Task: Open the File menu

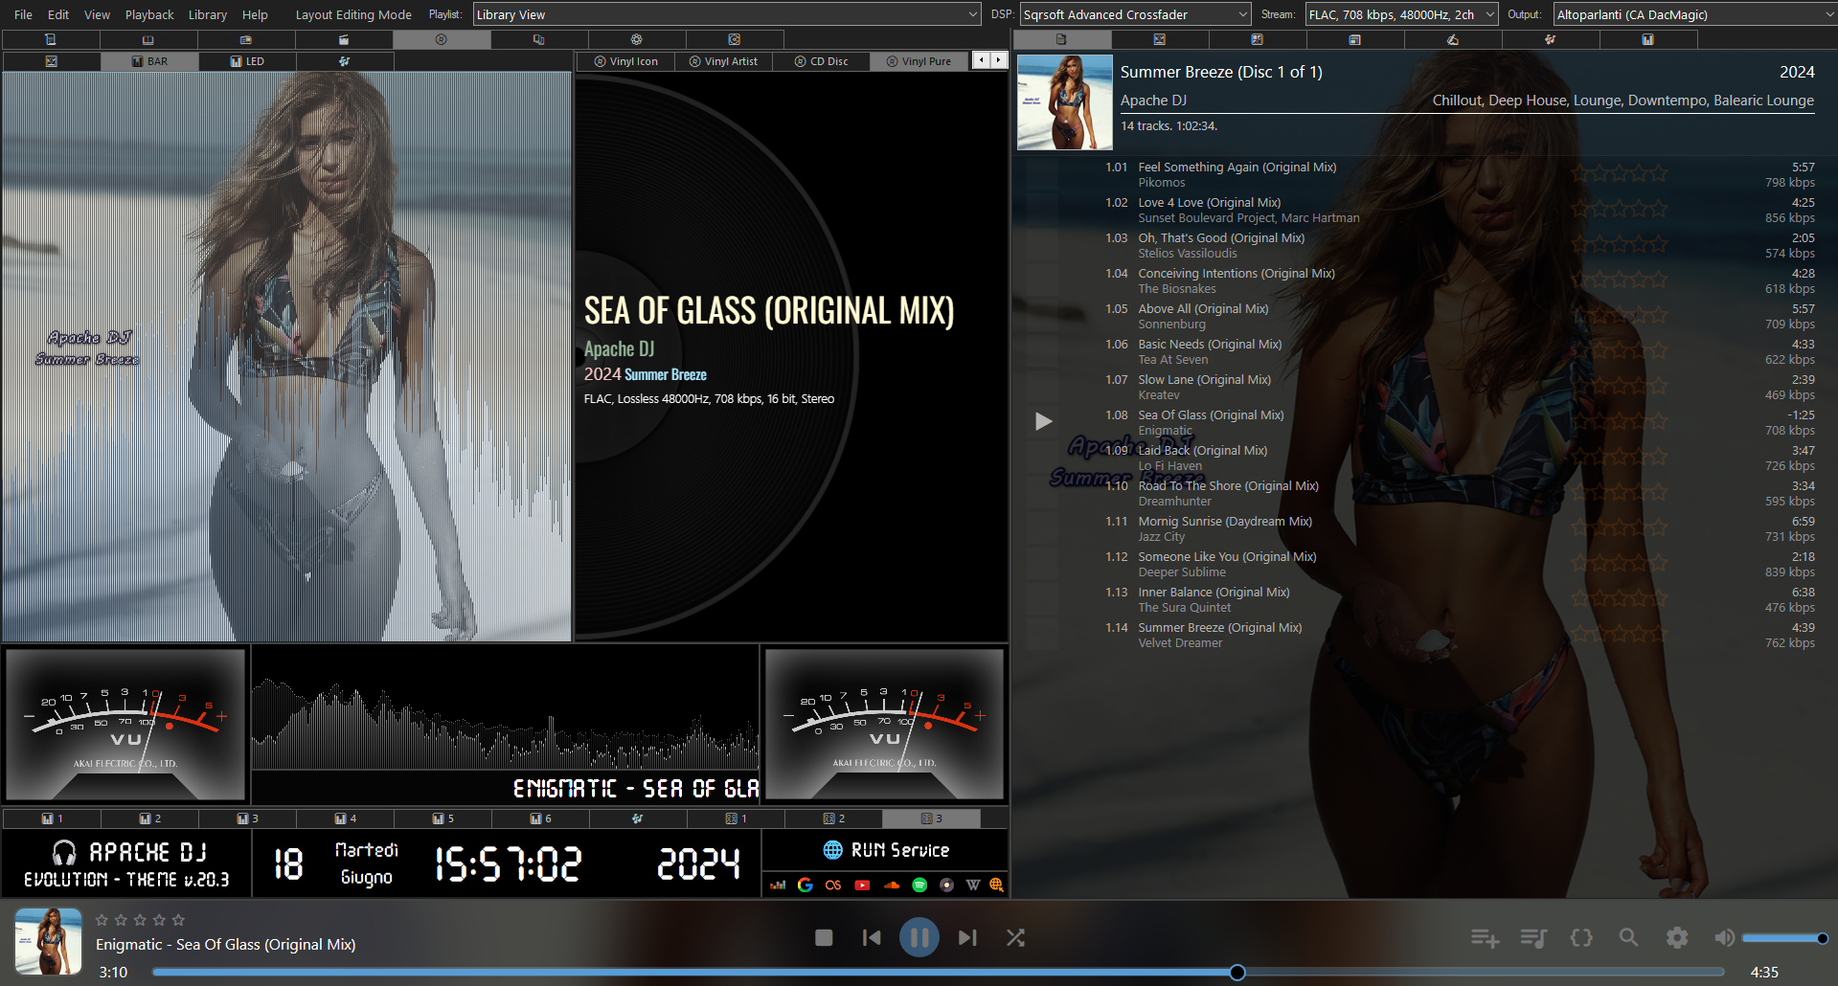Action: tap(23, 14)
